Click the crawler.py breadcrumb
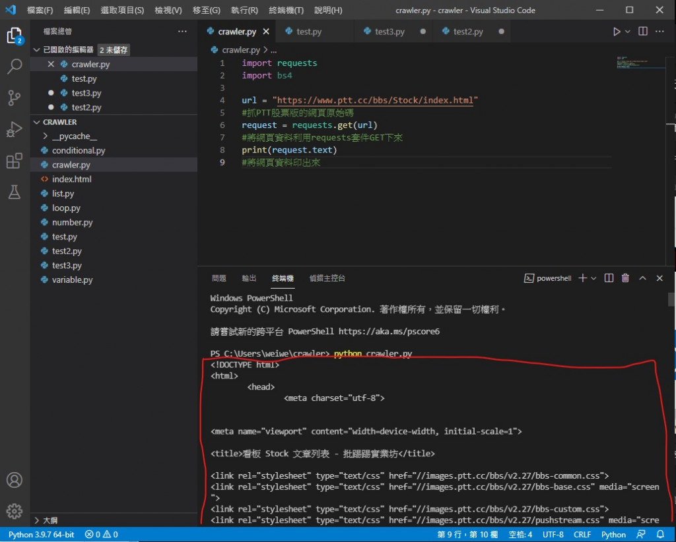 click(240, 50)
